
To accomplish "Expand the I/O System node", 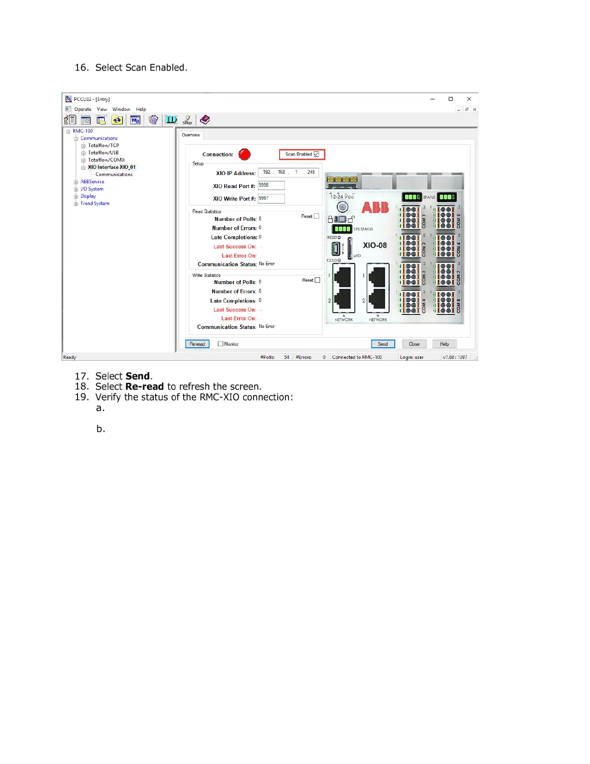I will tap(76, 189).
